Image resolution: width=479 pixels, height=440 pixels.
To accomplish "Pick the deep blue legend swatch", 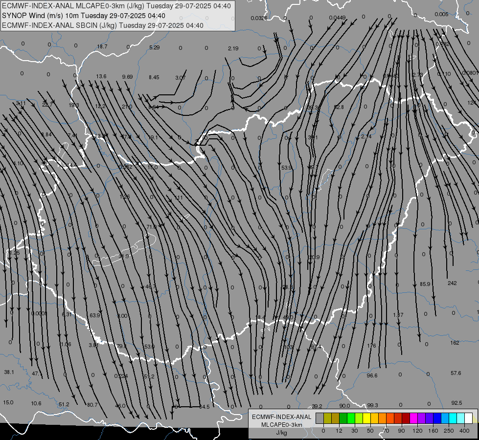I will click(x=437, y=418).
